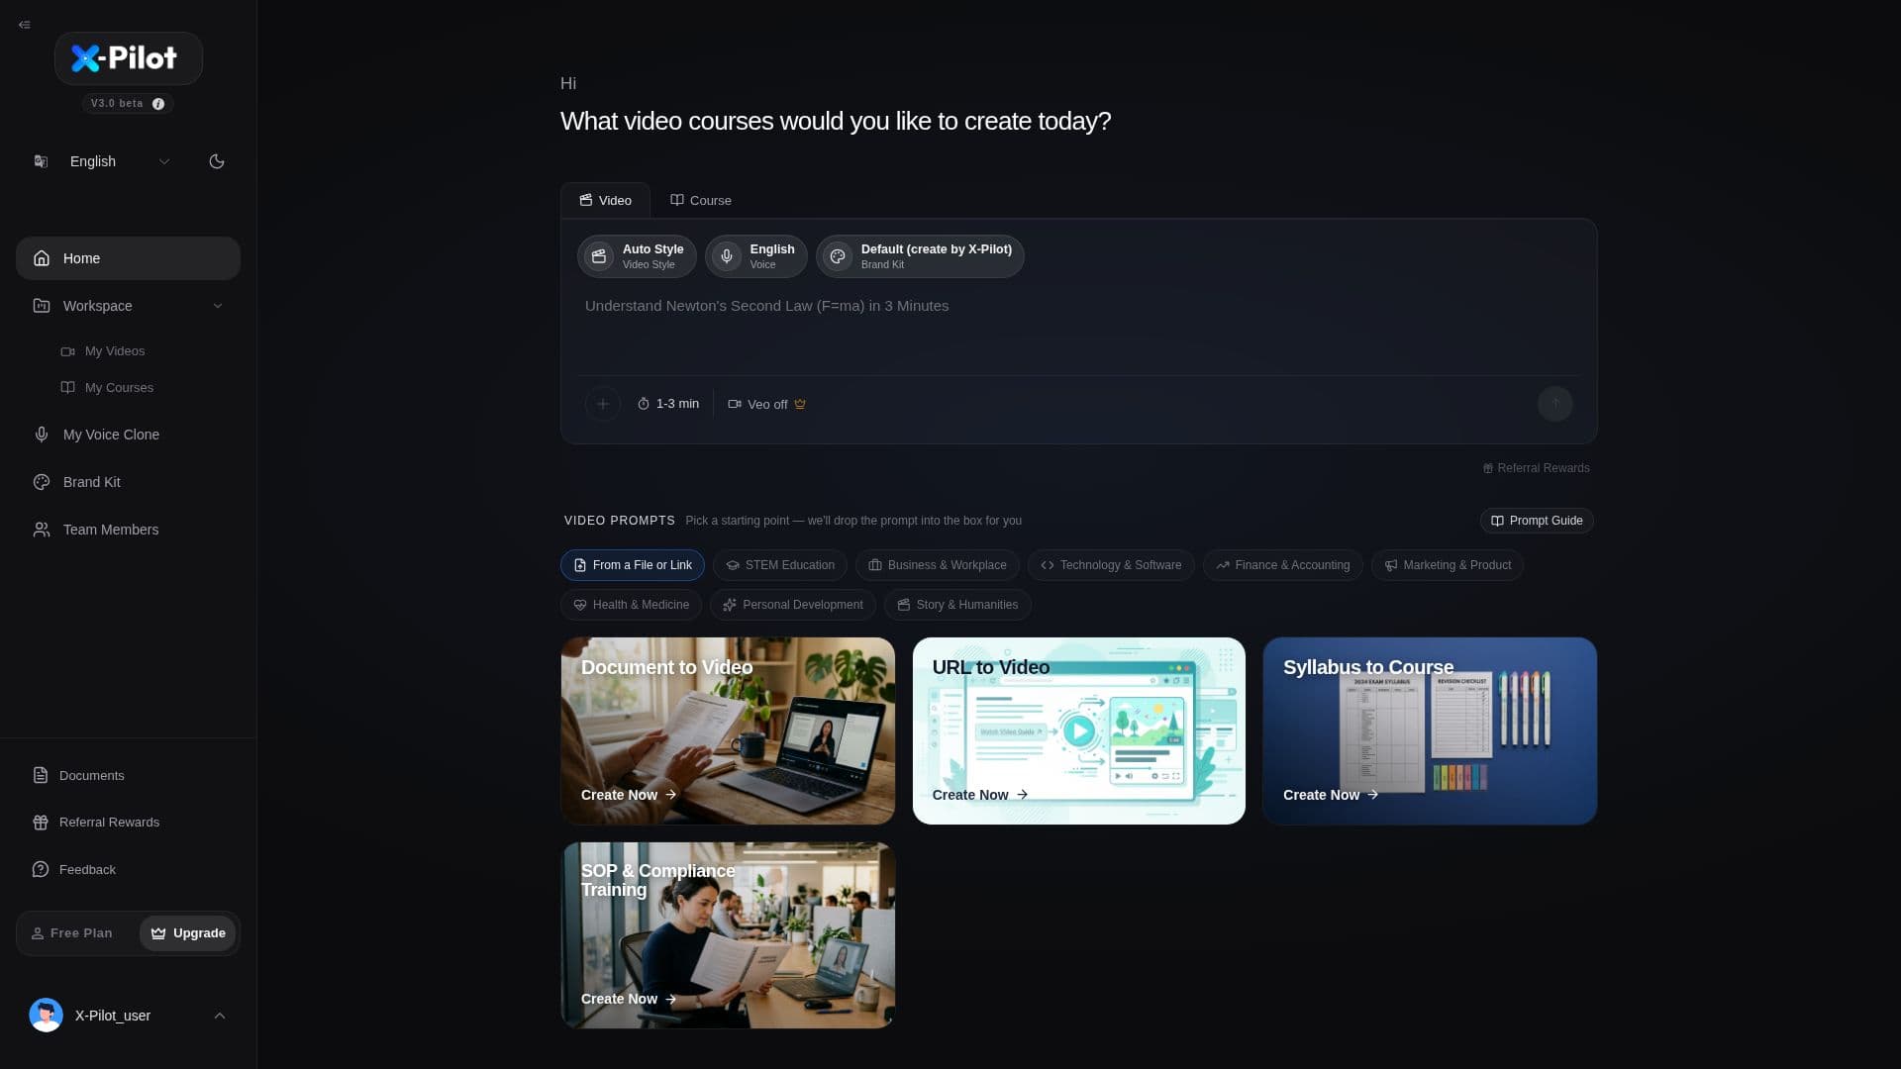Select the Health & Medicine category chip

click(632, 605)
